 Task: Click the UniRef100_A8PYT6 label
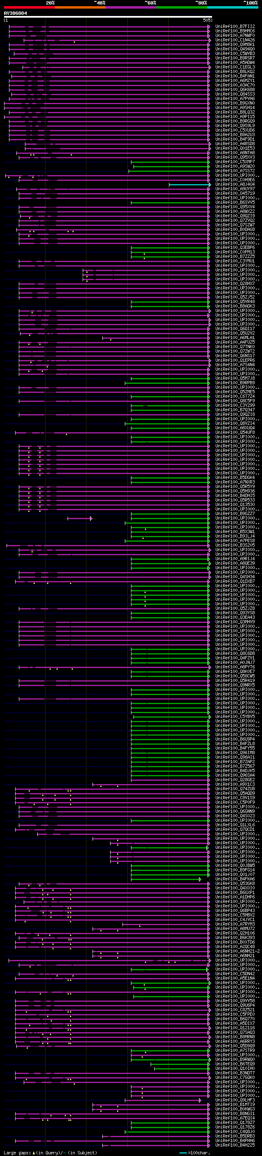235,667
